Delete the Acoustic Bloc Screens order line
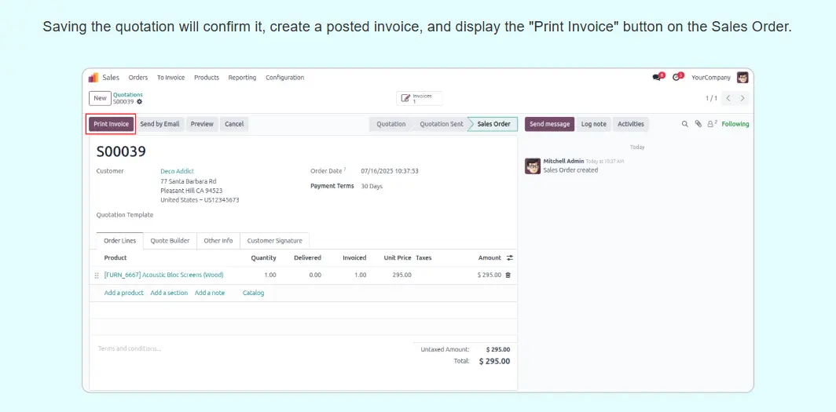 (508, 275)
